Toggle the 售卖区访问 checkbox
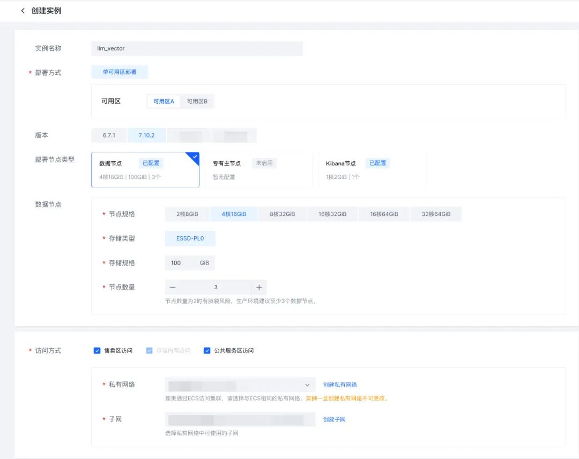Viewport: 579px width, 459px height. tap(97, 351)
